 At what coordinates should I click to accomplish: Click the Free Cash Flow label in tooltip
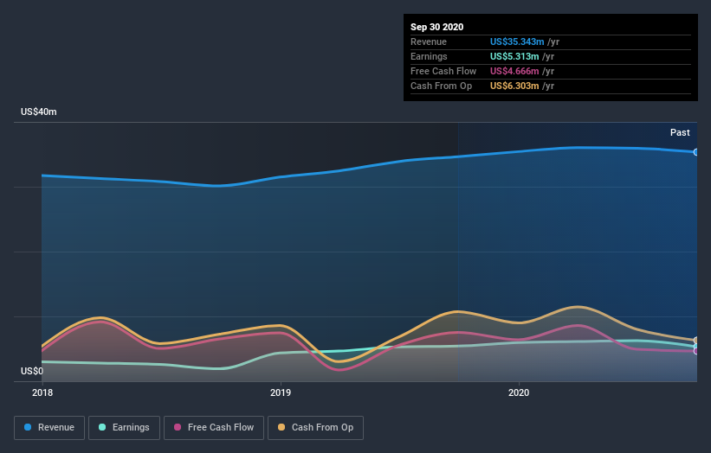(x=443, y=71)
